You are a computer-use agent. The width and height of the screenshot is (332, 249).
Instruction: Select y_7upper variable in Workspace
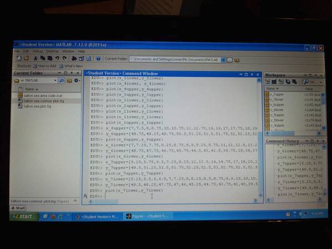(277, 95)
